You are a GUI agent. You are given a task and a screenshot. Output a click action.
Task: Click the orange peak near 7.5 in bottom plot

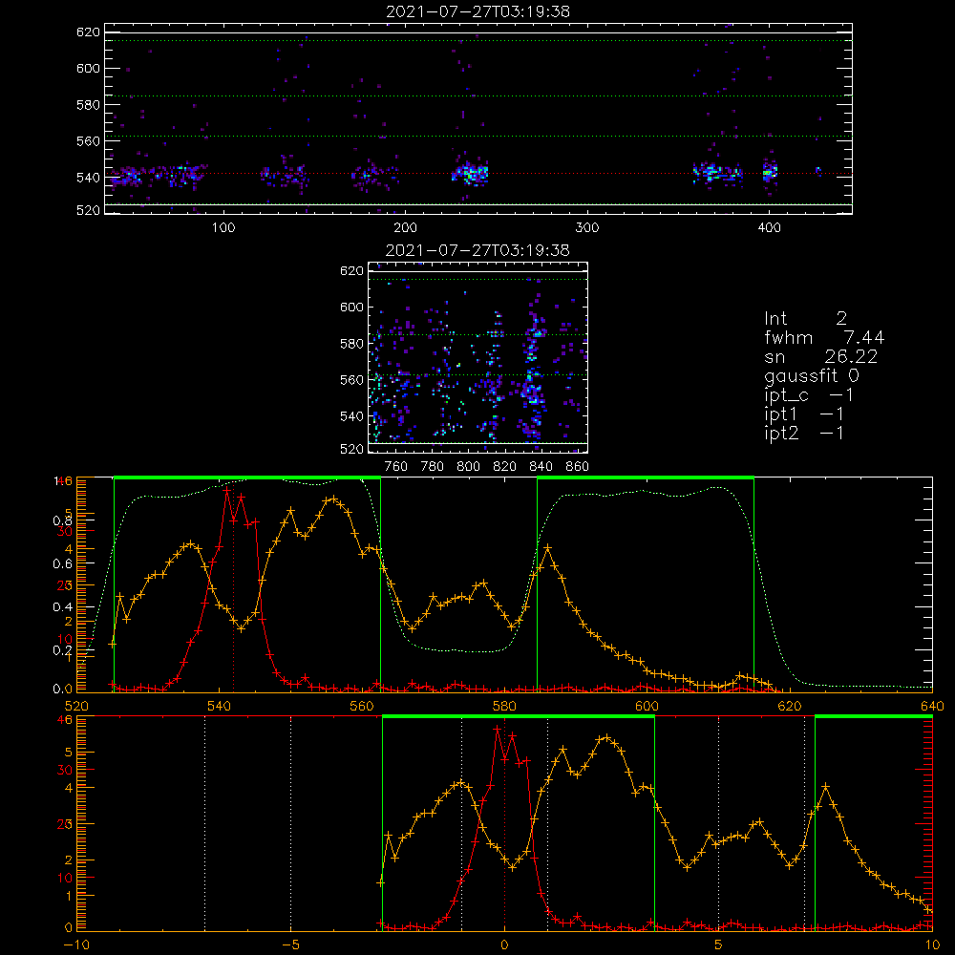tap(826, 786)
